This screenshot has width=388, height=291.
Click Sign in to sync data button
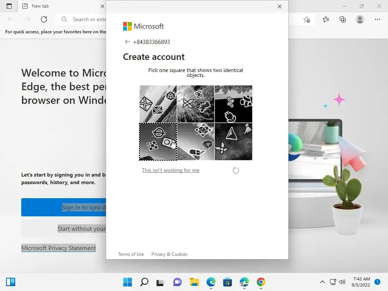(x=64, y=207)
